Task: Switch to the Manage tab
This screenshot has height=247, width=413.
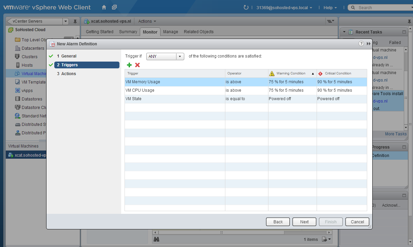Action: [170, 32]
